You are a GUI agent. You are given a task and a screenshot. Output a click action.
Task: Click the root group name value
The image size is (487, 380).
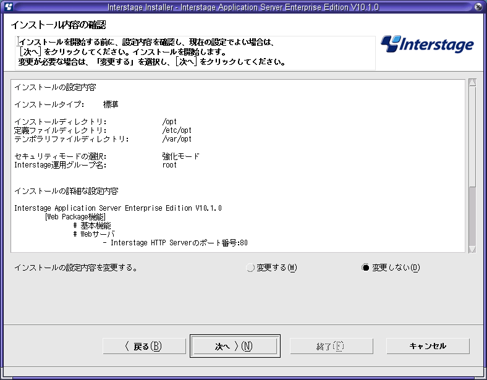[x=169, y=165]
